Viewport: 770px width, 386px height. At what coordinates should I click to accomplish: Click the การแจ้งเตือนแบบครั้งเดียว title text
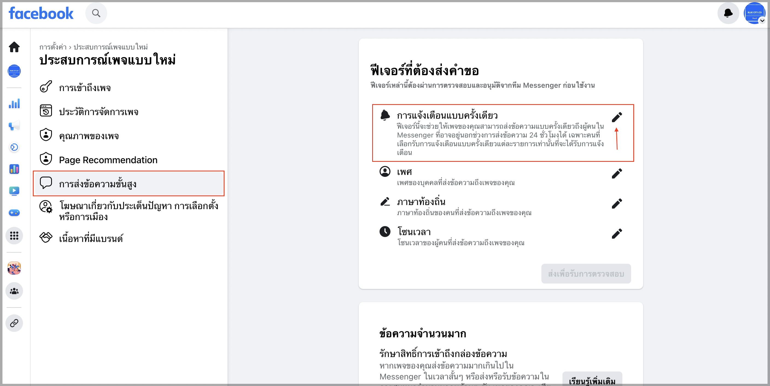click(x=447, y=115)
